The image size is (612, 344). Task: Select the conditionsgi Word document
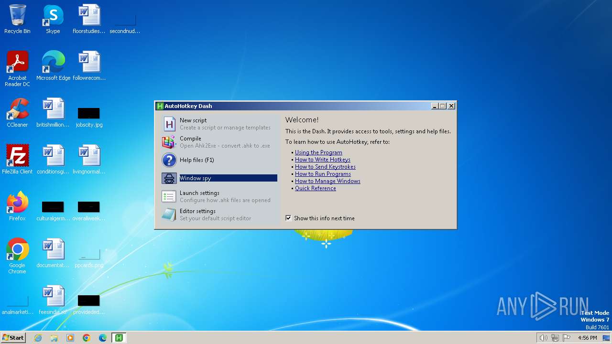[x=53, y=160]
